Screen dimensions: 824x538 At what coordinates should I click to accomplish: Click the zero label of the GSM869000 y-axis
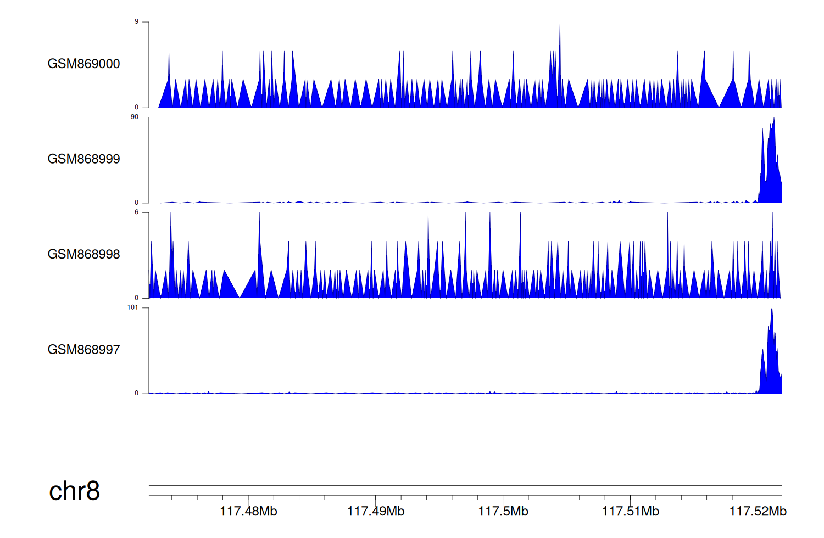137,107
